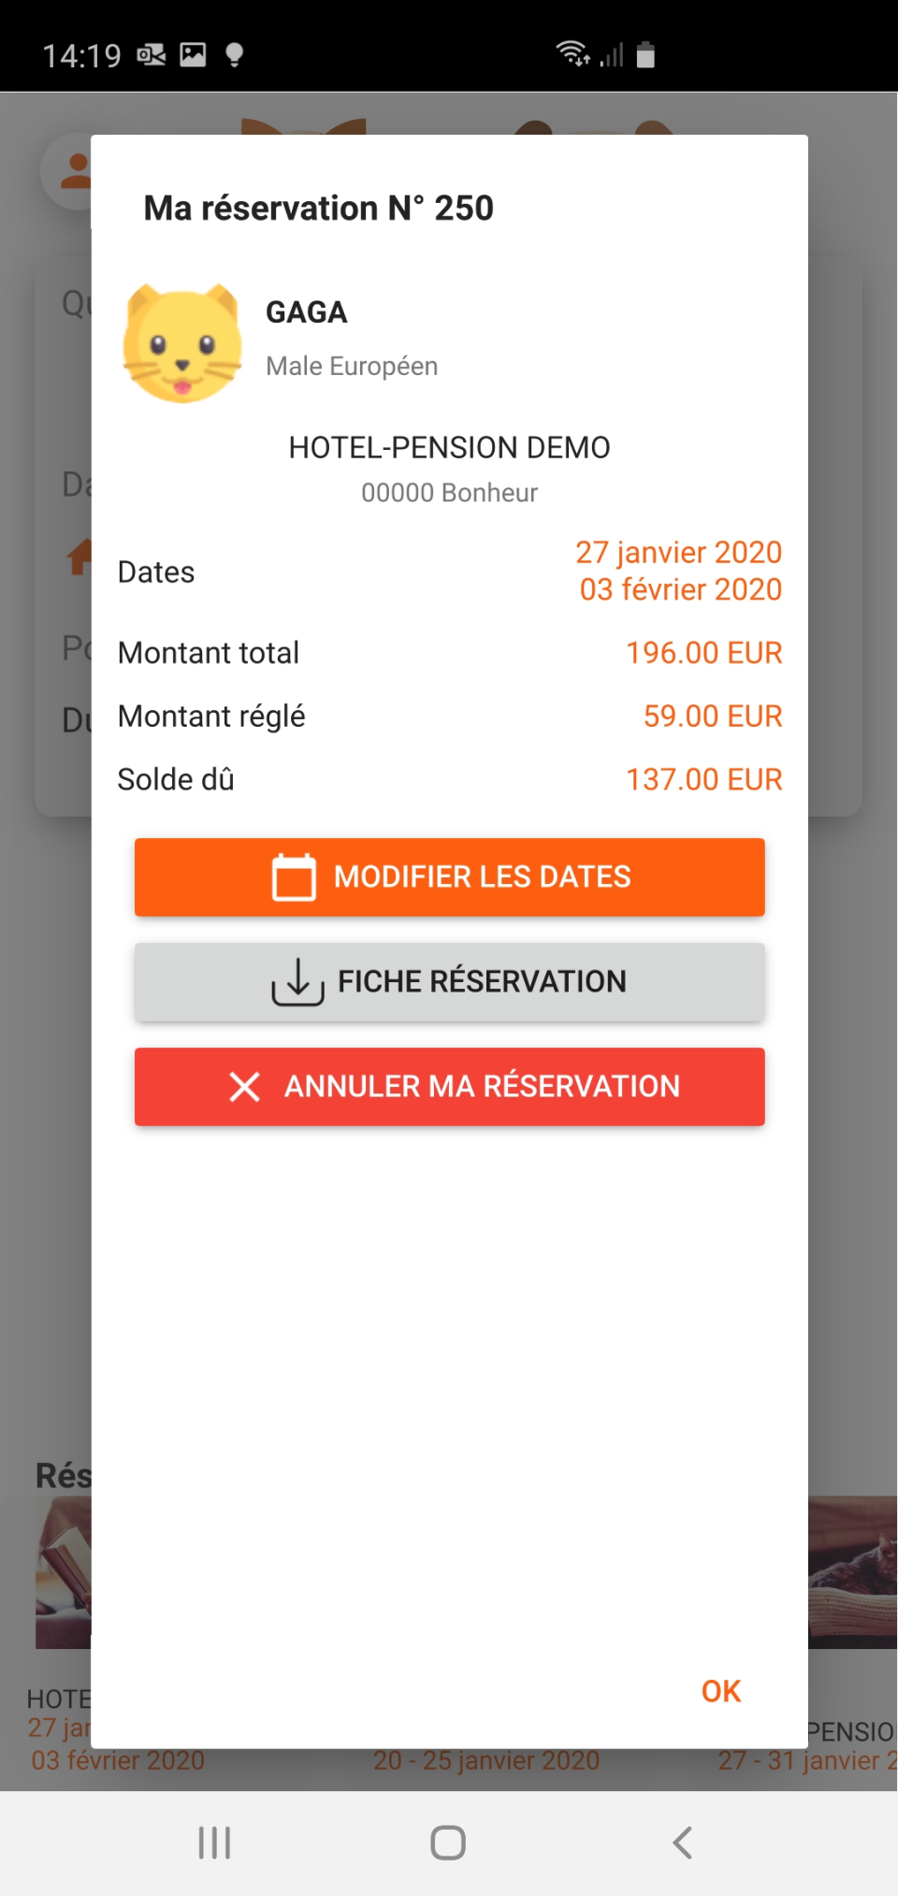This screenshot has width=898, height=1896.
Task: Tap the download icon on Fiche Réservation
Action: tap(297, 982)
